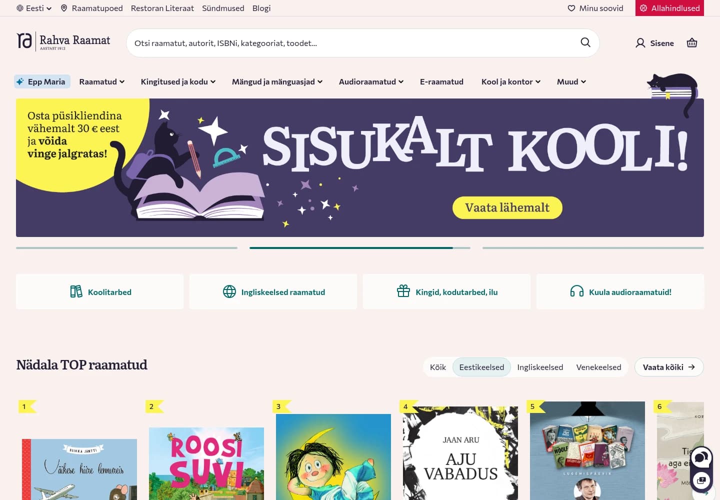Open Allahindlused sales page
Image resolution: width=720 pixels, height=500 pixels.
tap(669, 8)
